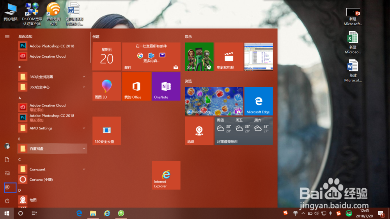Open the 地图 tile in 浏览 group
390x219 pixels.
199,131
